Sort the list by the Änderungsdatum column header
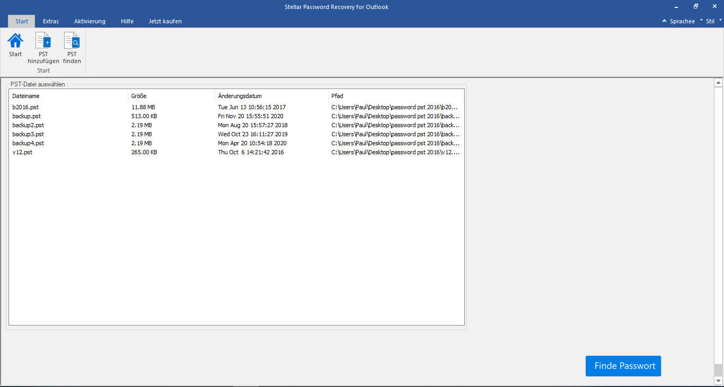724x387 pixels. (271, 96)
